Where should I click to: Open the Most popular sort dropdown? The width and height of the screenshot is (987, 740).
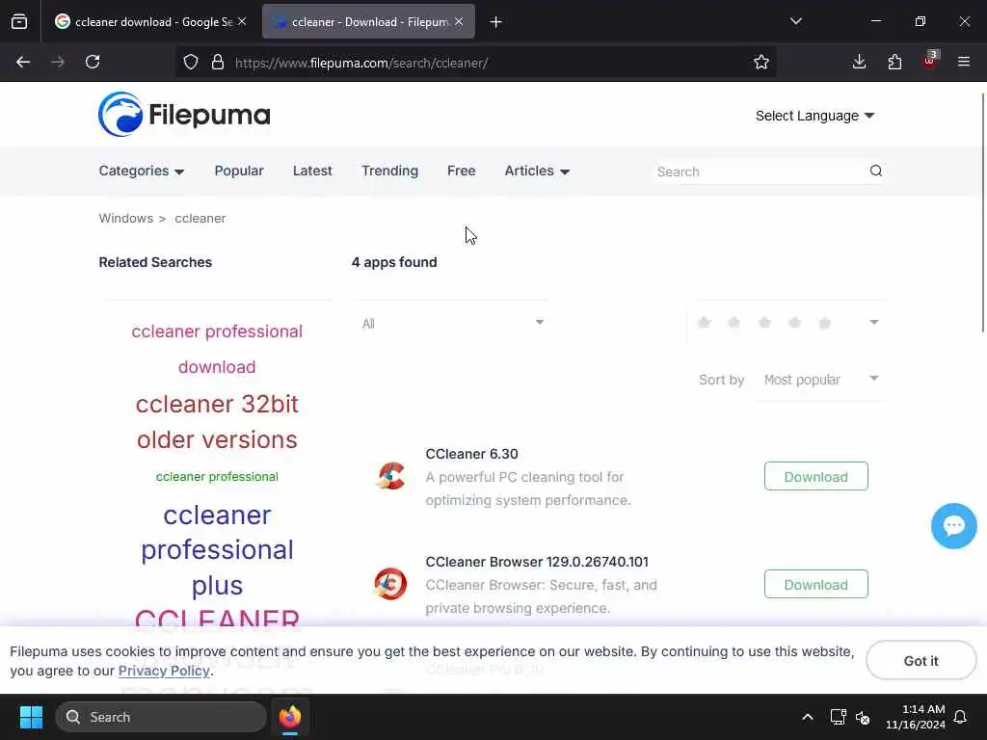click(821, 380)
